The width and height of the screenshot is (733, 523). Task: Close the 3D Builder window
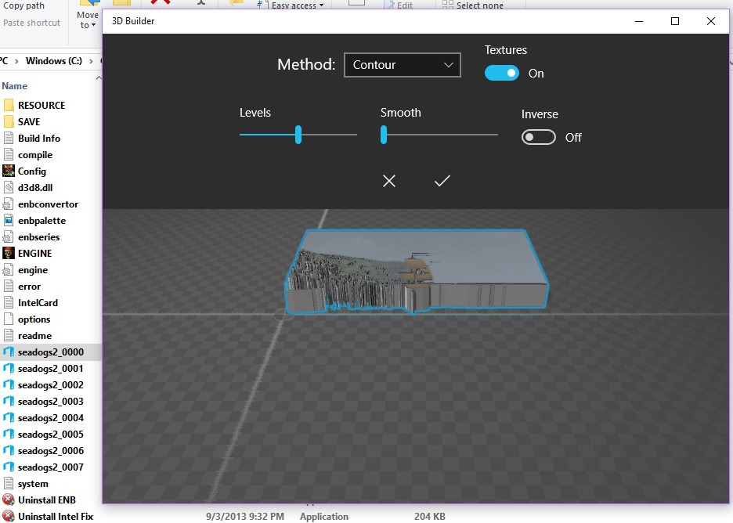point(711,21)
